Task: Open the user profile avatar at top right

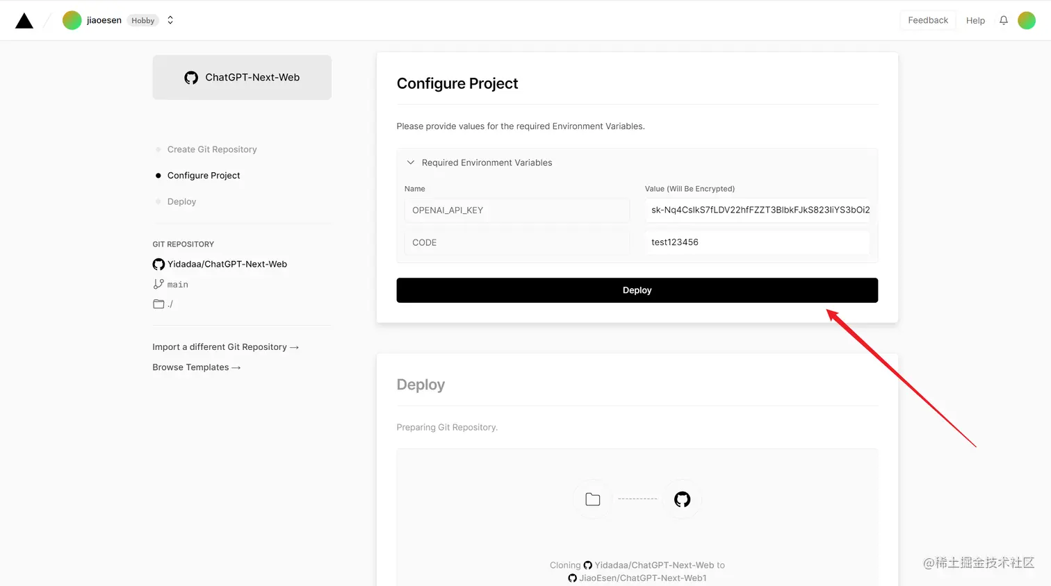Action: coord(1027,20)
